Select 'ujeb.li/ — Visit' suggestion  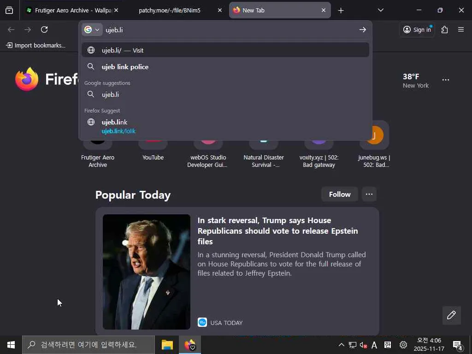[x=225, y=50]
